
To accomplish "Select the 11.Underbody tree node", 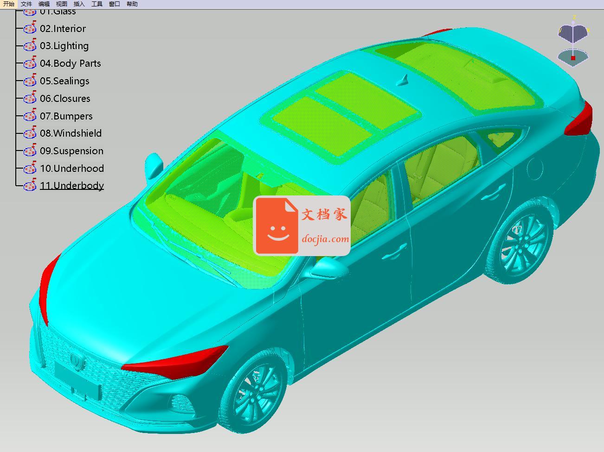I will coord(72,186).
